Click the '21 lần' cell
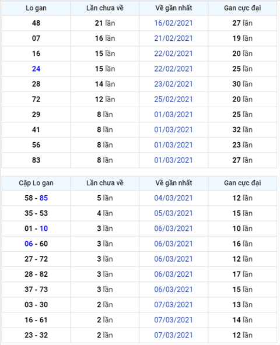Image resolution: width=280 pixels, height=345 pixels. tap(105, 23)
